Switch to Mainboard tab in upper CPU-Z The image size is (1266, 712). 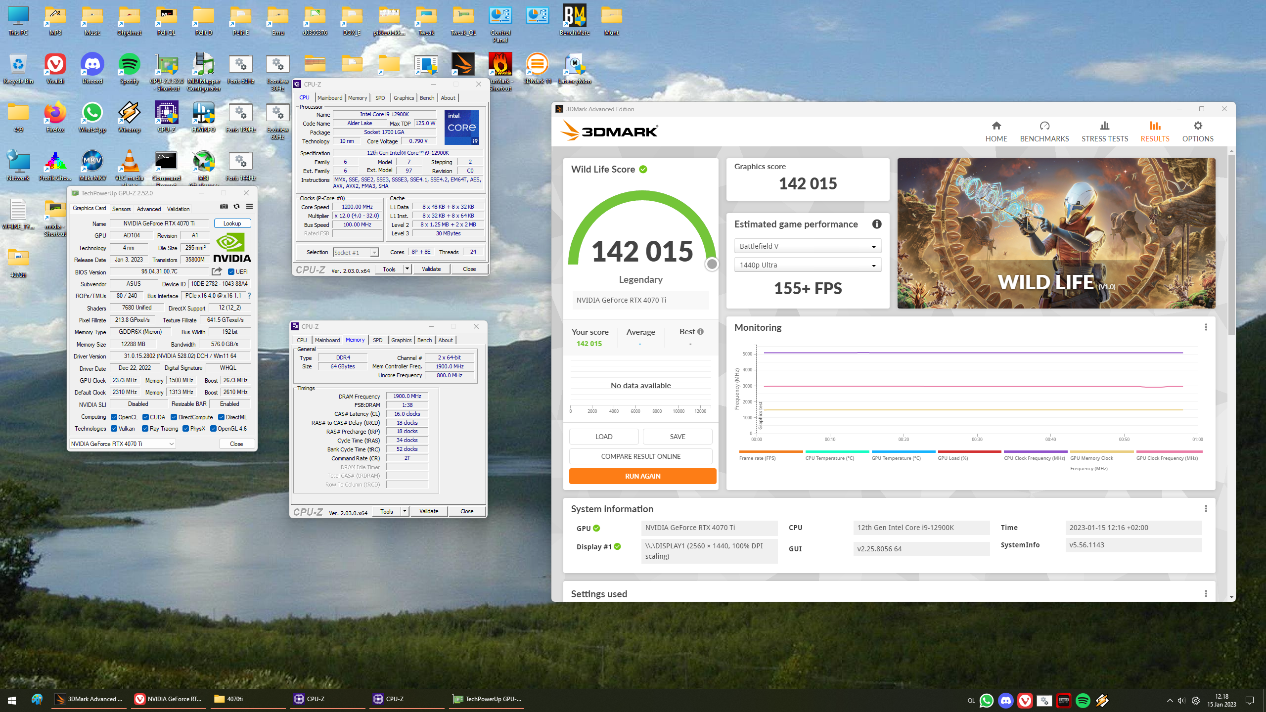[330, 98]
